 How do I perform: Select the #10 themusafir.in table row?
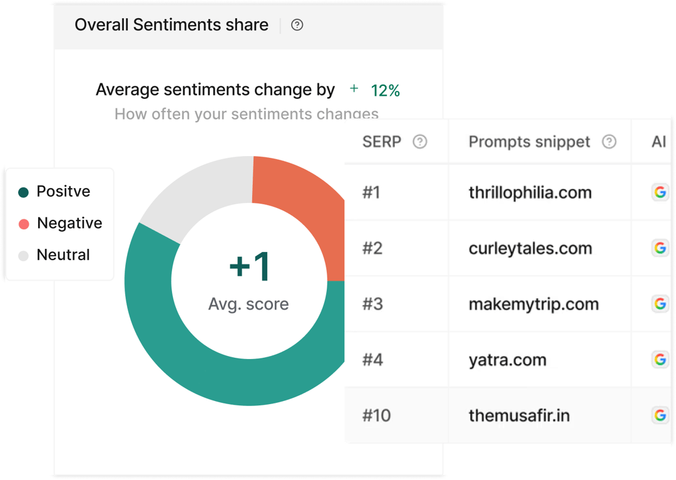point(508,415)
